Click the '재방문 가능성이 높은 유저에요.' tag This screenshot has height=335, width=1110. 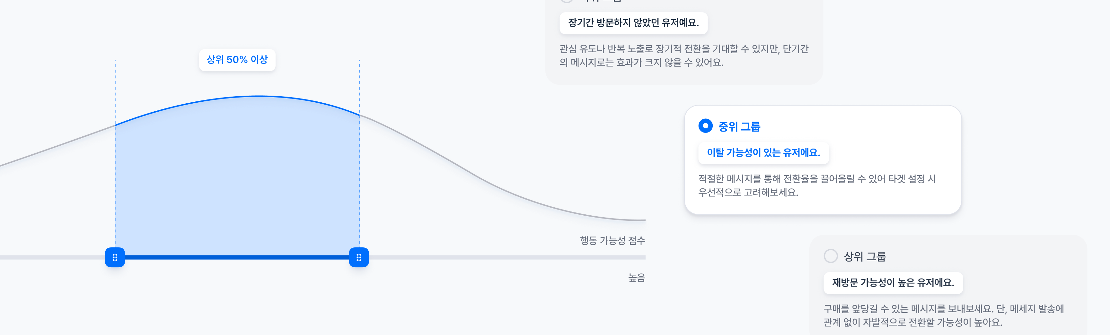coord(893,283)
